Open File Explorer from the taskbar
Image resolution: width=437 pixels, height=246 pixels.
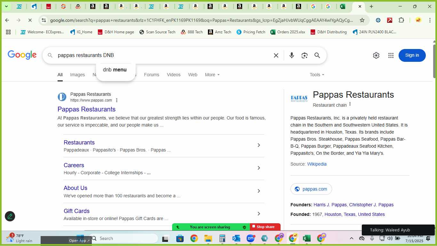click(x=208, y=238)
